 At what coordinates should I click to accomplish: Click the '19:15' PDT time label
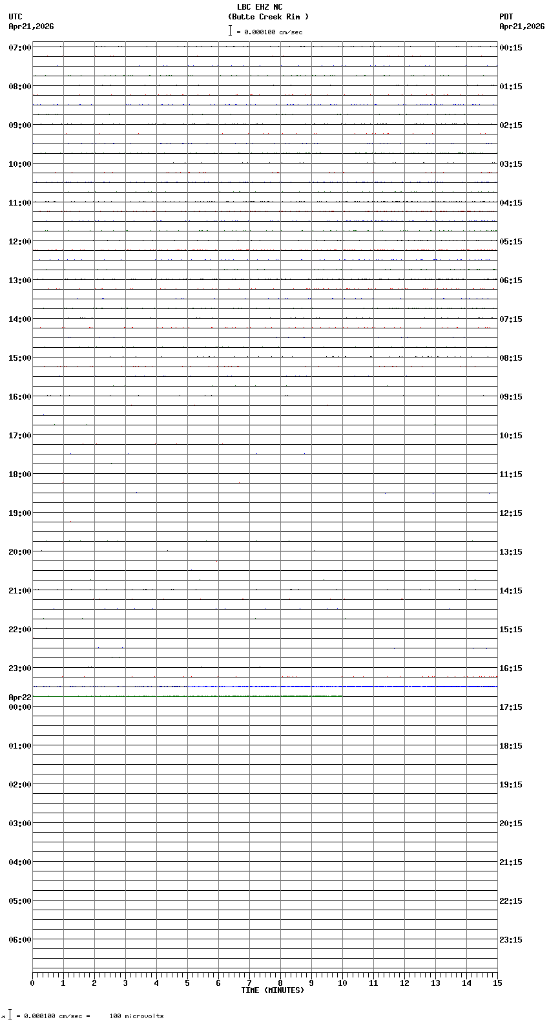coord(511,785)
